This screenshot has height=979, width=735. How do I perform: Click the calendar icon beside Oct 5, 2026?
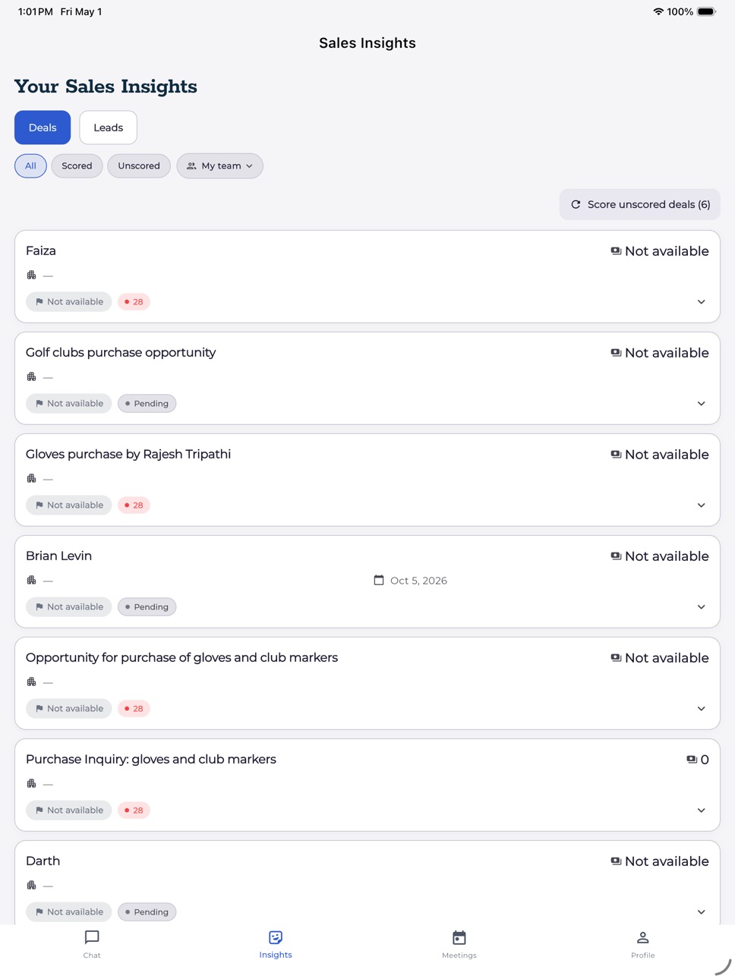(379, 581)
